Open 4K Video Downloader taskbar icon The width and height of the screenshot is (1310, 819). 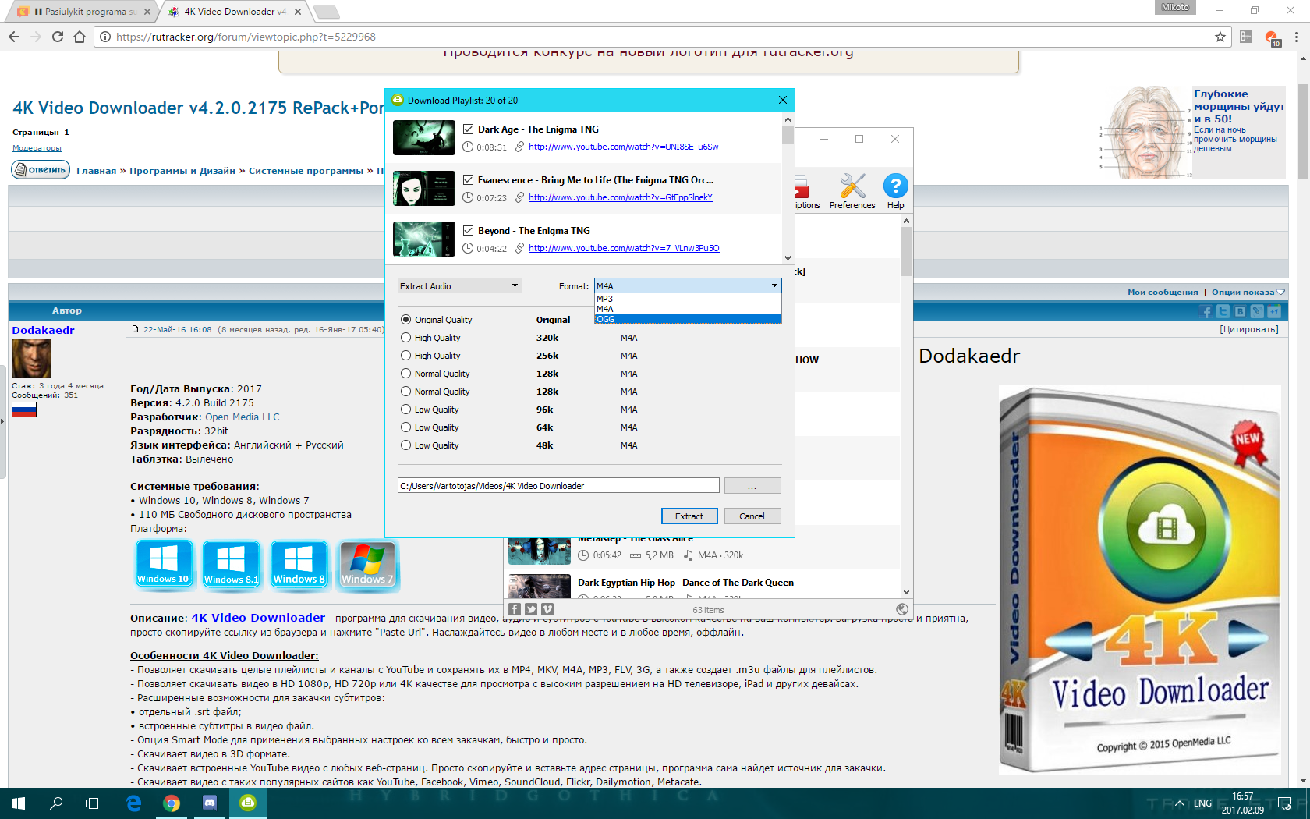(x=248, y=803)
